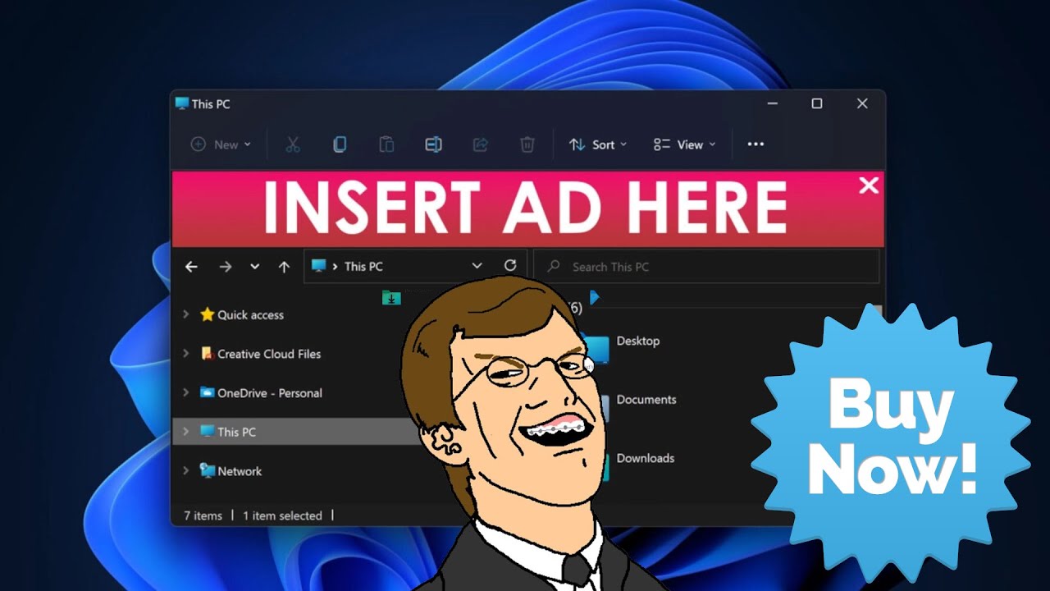The width and height of the screenshot is (1050, 591).
Task: Open the New menu
Action: [x=219, y=144]
